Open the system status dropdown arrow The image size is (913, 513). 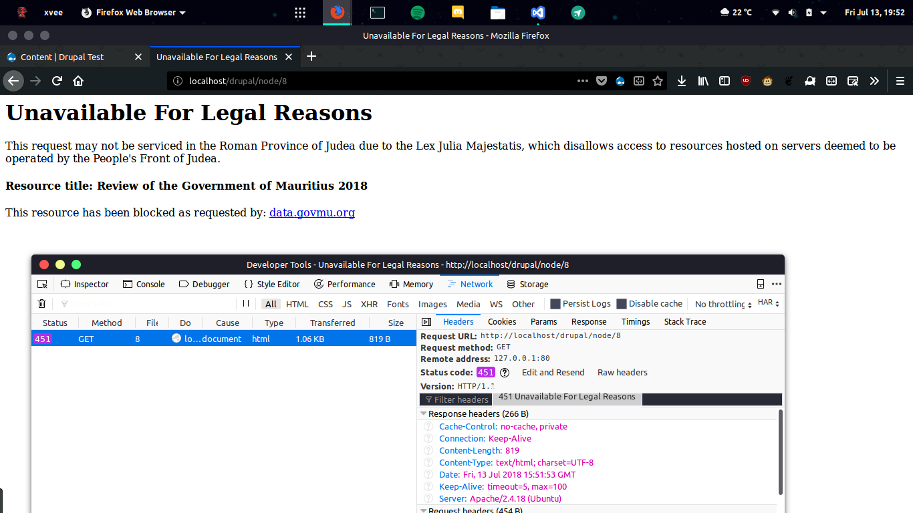coord(823,13)
